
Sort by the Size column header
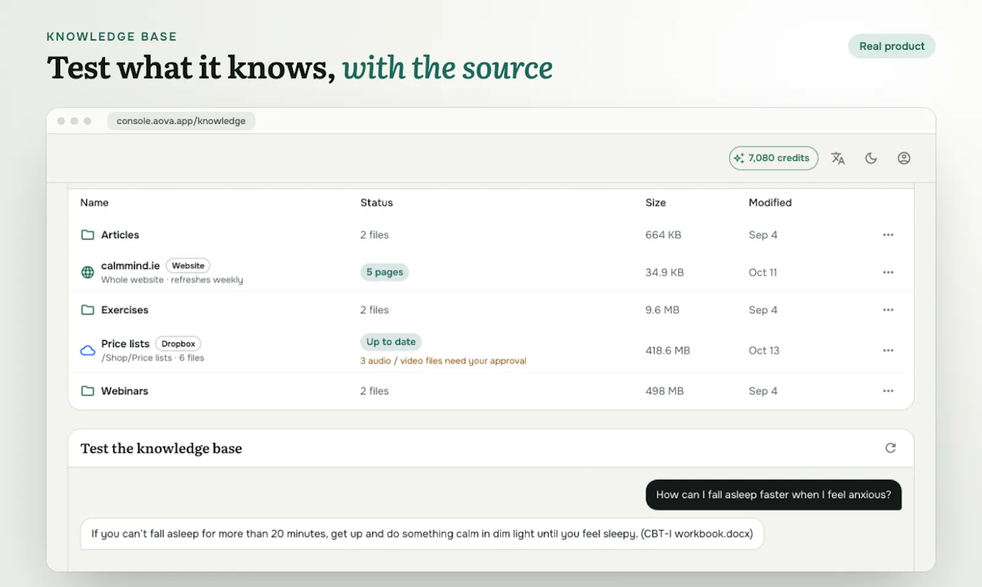click(x=655, y=202)
